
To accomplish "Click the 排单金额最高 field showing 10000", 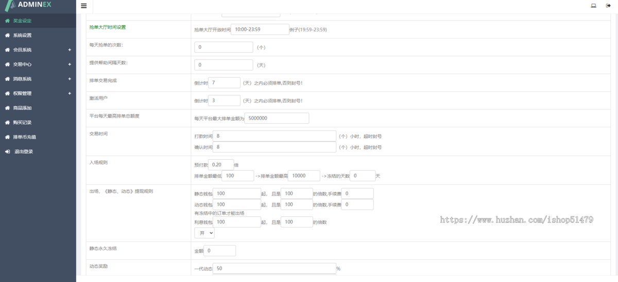I will coord(304,176).
